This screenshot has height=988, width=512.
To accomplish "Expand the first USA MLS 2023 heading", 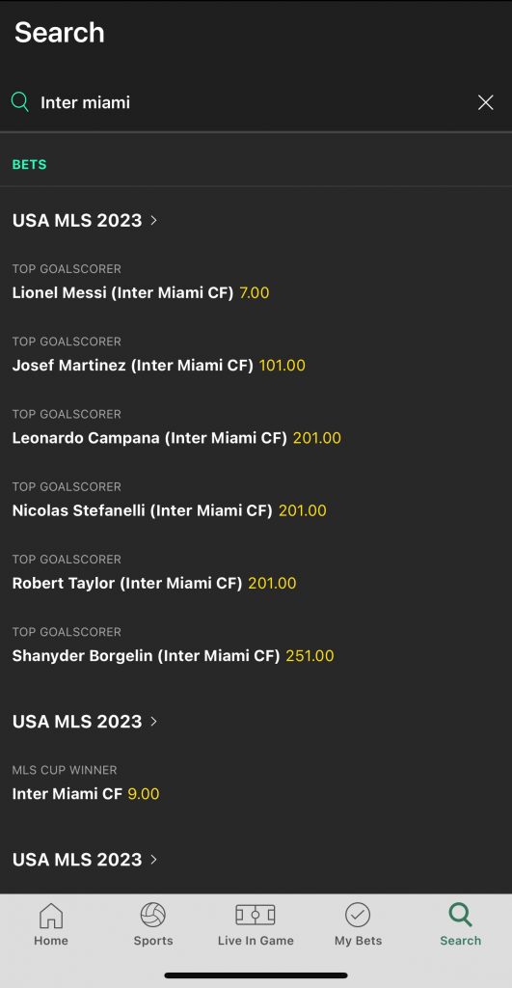I will [x=85, y=220].
